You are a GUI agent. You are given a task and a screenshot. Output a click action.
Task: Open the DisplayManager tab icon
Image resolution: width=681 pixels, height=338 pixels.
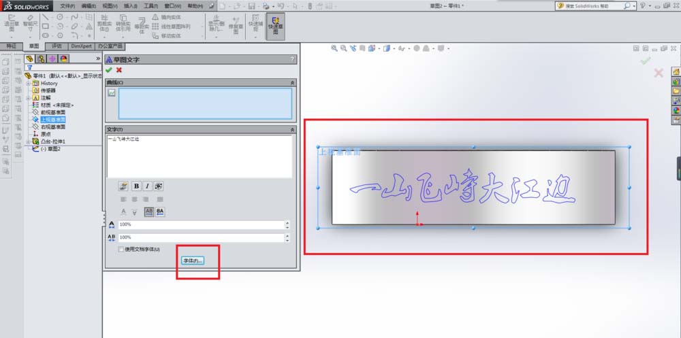[63, 58]
